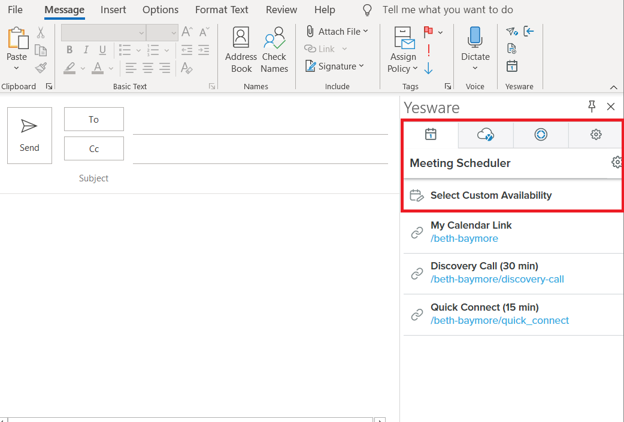Open the Format Text ribbon tab

tap(222, 10)
